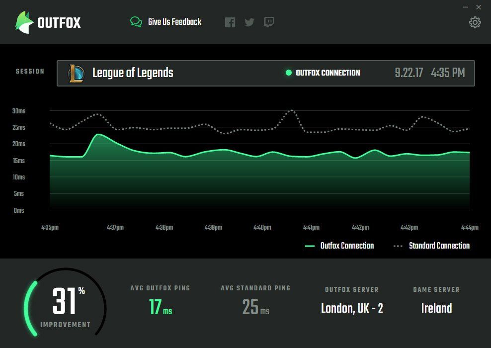Click the green Outfox Connection status dot
This screenshot has width=491, height=348.
289,73
